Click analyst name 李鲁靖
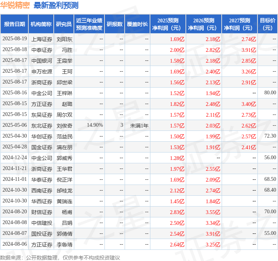 64,245
